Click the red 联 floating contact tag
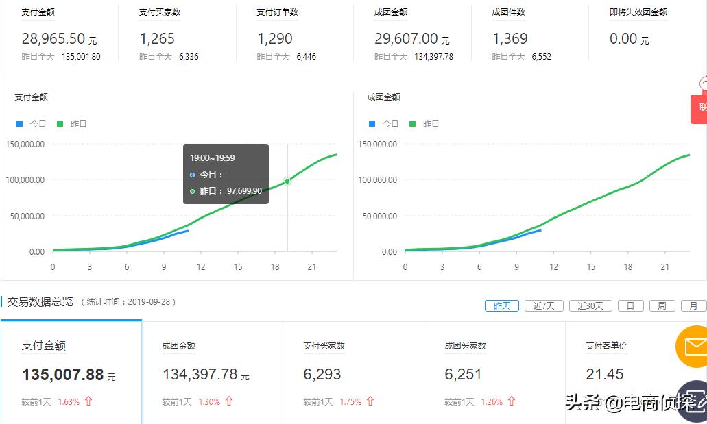 [x=699, y=110]
